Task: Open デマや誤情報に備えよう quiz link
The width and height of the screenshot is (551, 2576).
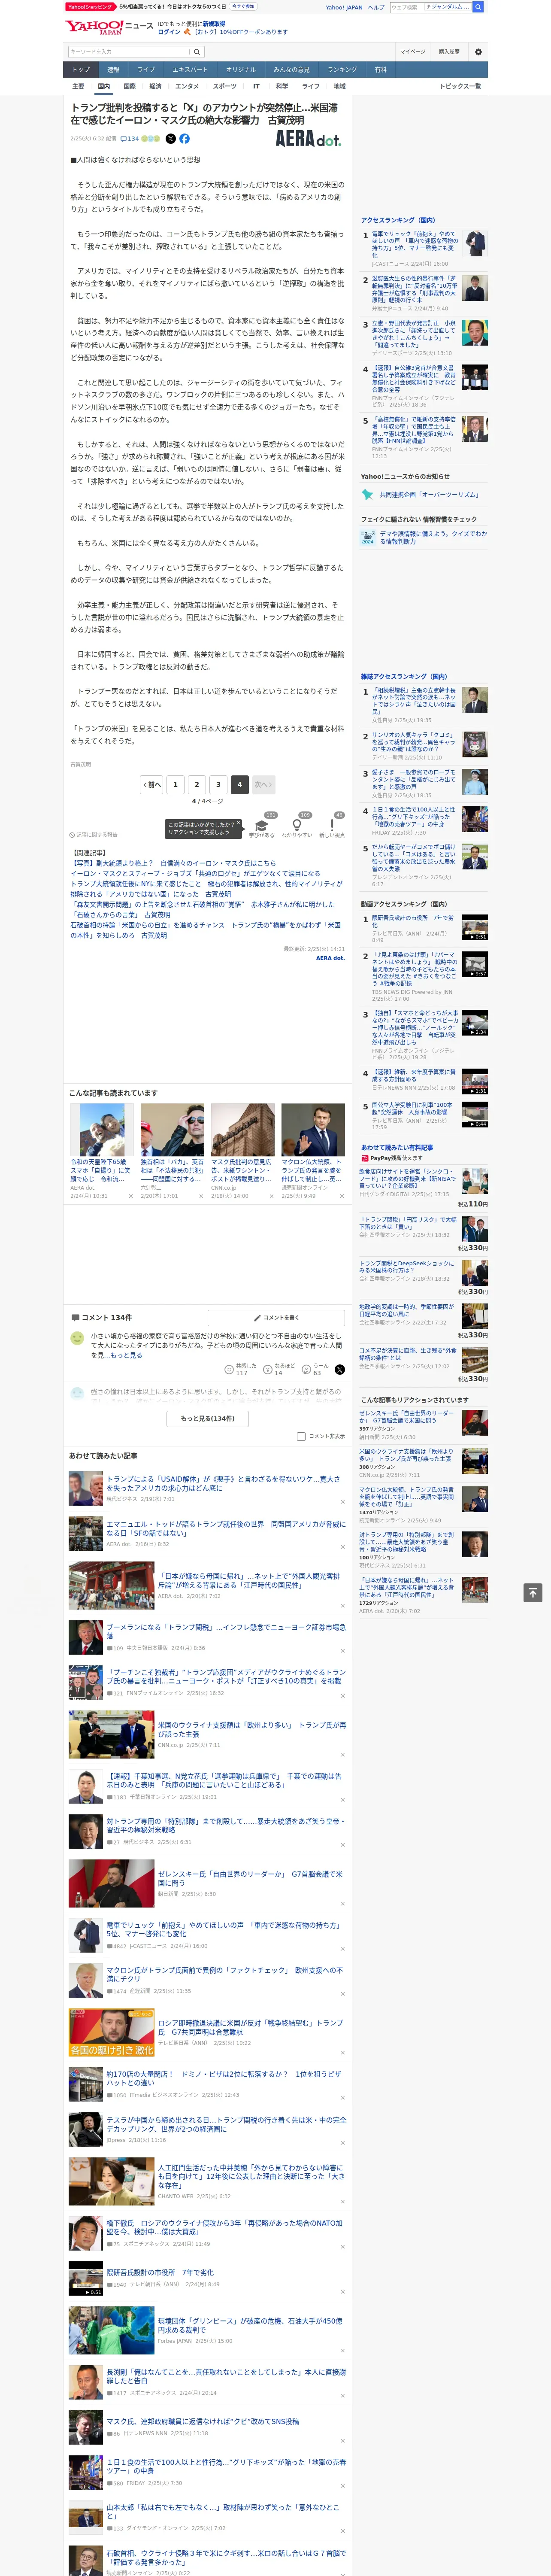Action: (x=433, y=537)
